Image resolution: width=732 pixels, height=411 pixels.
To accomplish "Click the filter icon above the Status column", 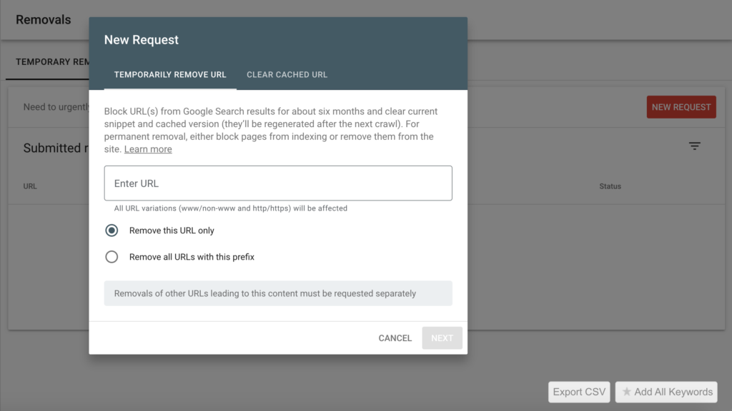I will pos(694,146).
